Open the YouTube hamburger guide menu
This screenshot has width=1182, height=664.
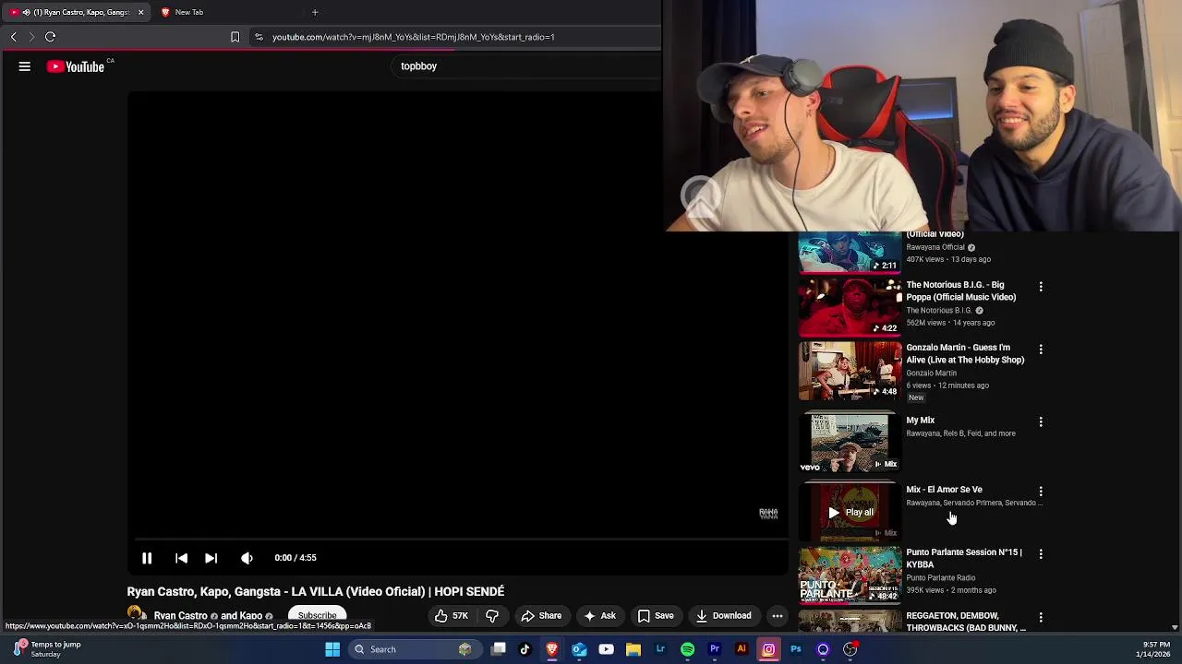(25, 66)
